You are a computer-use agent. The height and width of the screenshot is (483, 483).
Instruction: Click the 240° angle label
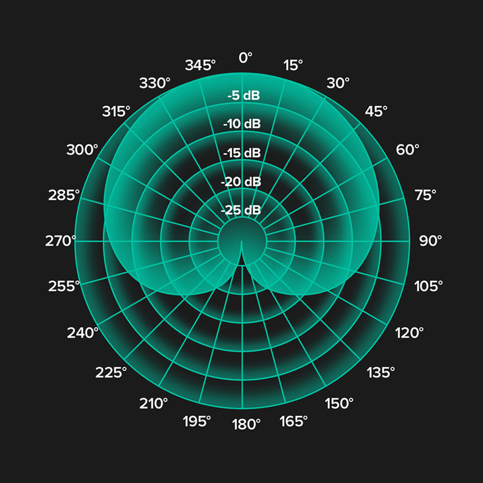pyautogui.click(x=83, y=333)
